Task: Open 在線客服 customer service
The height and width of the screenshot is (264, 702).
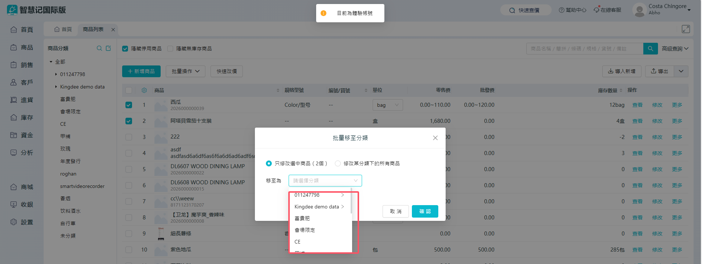Action: pyautogui.click(x=607, y=10)
